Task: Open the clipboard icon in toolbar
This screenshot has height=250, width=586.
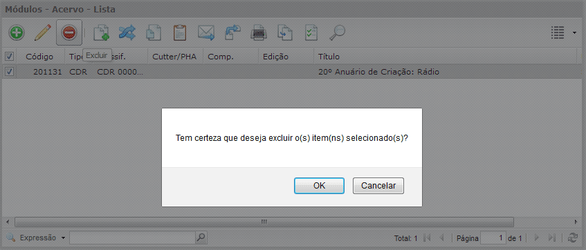Action: click(180, 33)
